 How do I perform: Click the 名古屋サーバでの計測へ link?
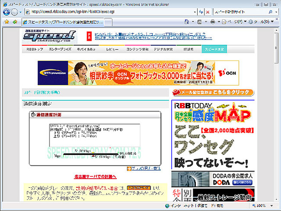tap(95, 177)
